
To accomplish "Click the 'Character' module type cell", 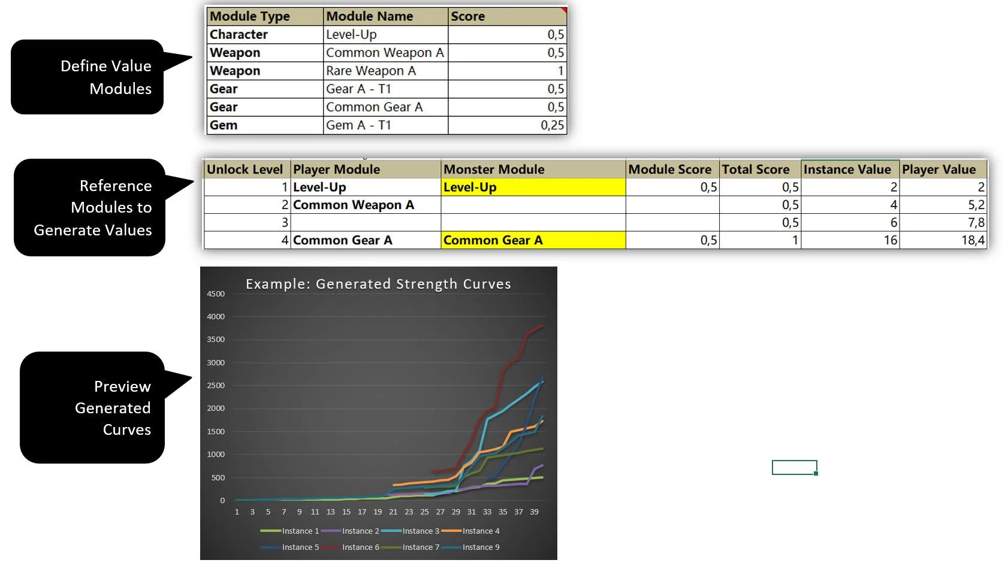I will 265,35.
